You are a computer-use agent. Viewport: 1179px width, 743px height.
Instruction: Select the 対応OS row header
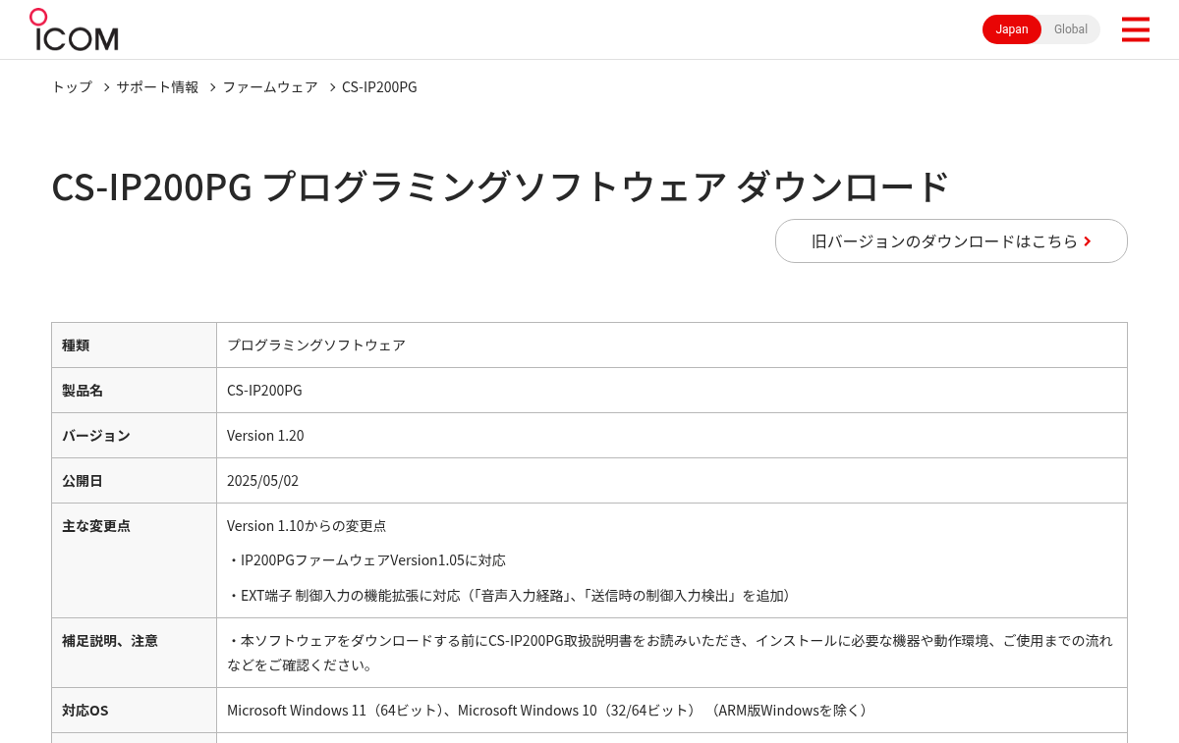coord(135,711)
